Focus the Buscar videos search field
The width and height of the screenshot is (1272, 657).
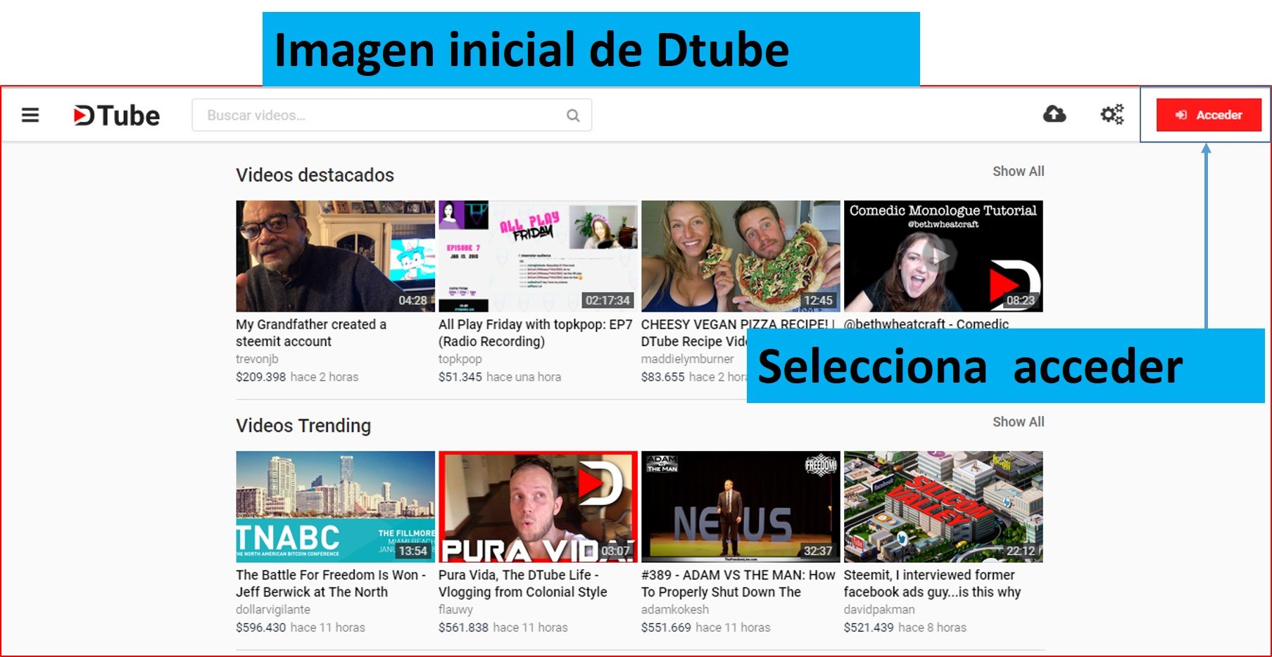click(391, 115)
